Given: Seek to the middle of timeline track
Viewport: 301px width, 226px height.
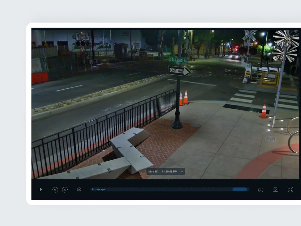Looking at the screenshot, I should [170, 189].
